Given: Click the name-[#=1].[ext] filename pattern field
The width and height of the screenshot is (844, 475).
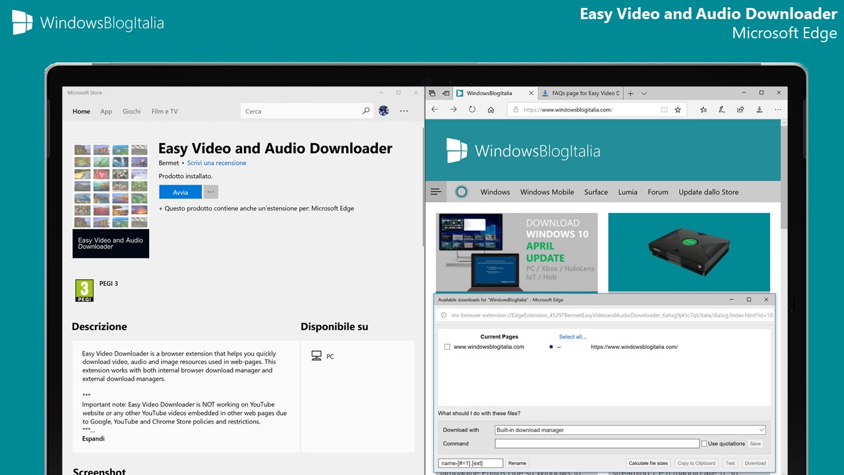Looking at the screenshot, I should (x=471, y=463).
